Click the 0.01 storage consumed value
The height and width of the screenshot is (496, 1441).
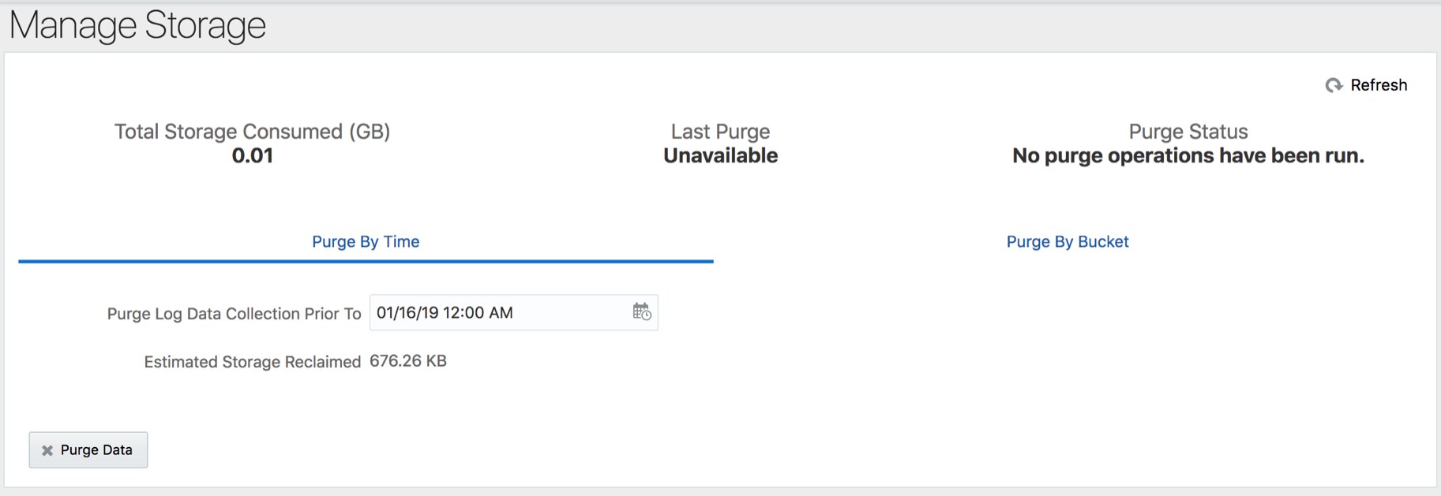[252, 156]
